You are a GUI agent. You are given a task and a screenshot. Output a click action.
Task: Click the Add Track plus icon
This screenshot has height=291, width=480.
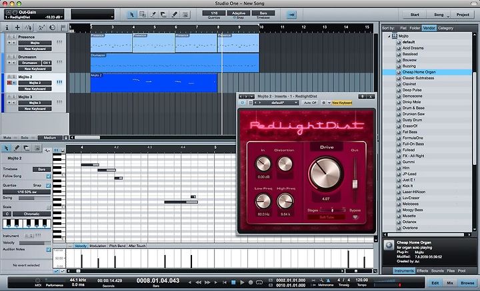(17, 27)
